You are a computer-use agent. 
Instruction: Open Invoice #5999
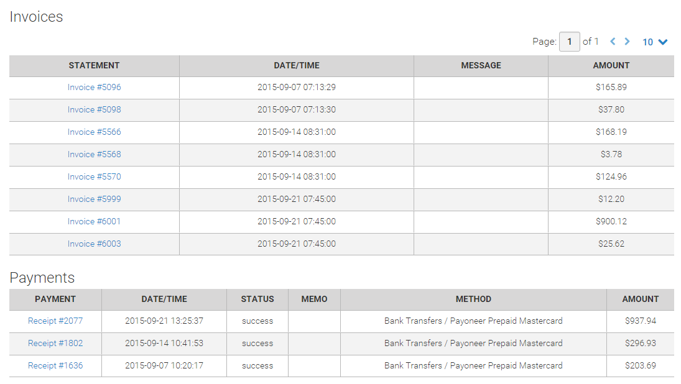[95, 199]
